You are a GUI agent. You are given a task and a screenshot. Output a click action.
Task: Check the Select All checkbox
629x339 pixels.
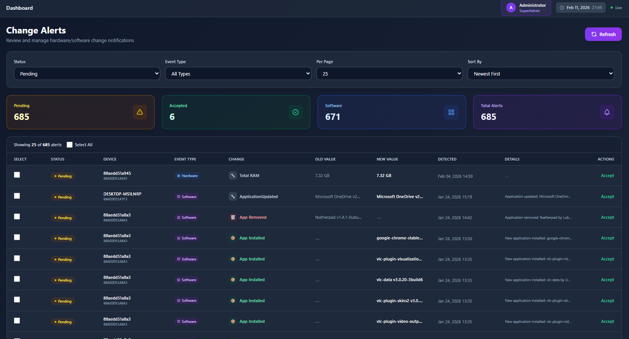70,145
